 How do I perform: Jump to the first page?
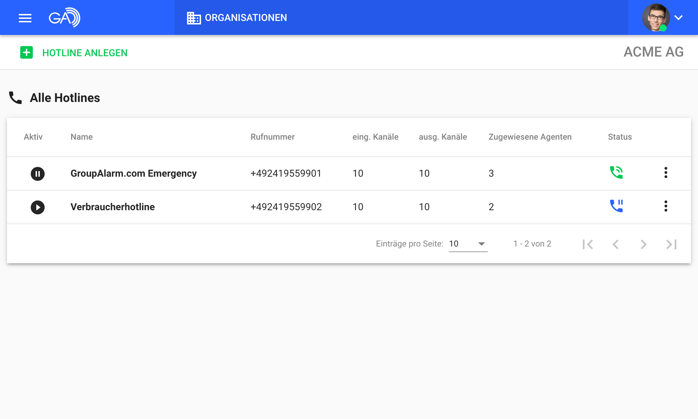pyautogui.click(x=588, y=244)
